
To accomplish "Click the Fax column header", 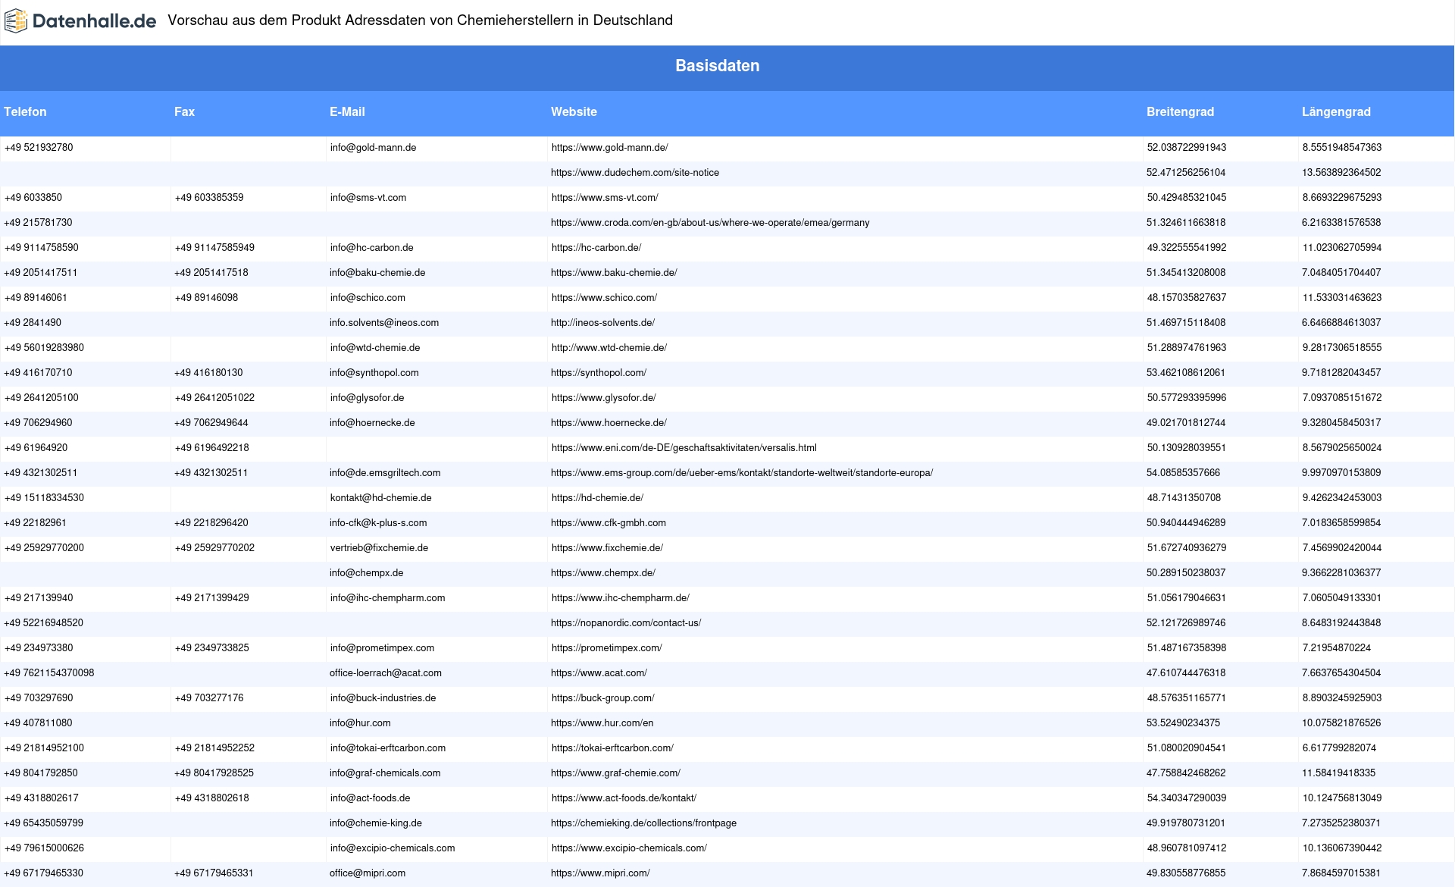I will (184, 111).
